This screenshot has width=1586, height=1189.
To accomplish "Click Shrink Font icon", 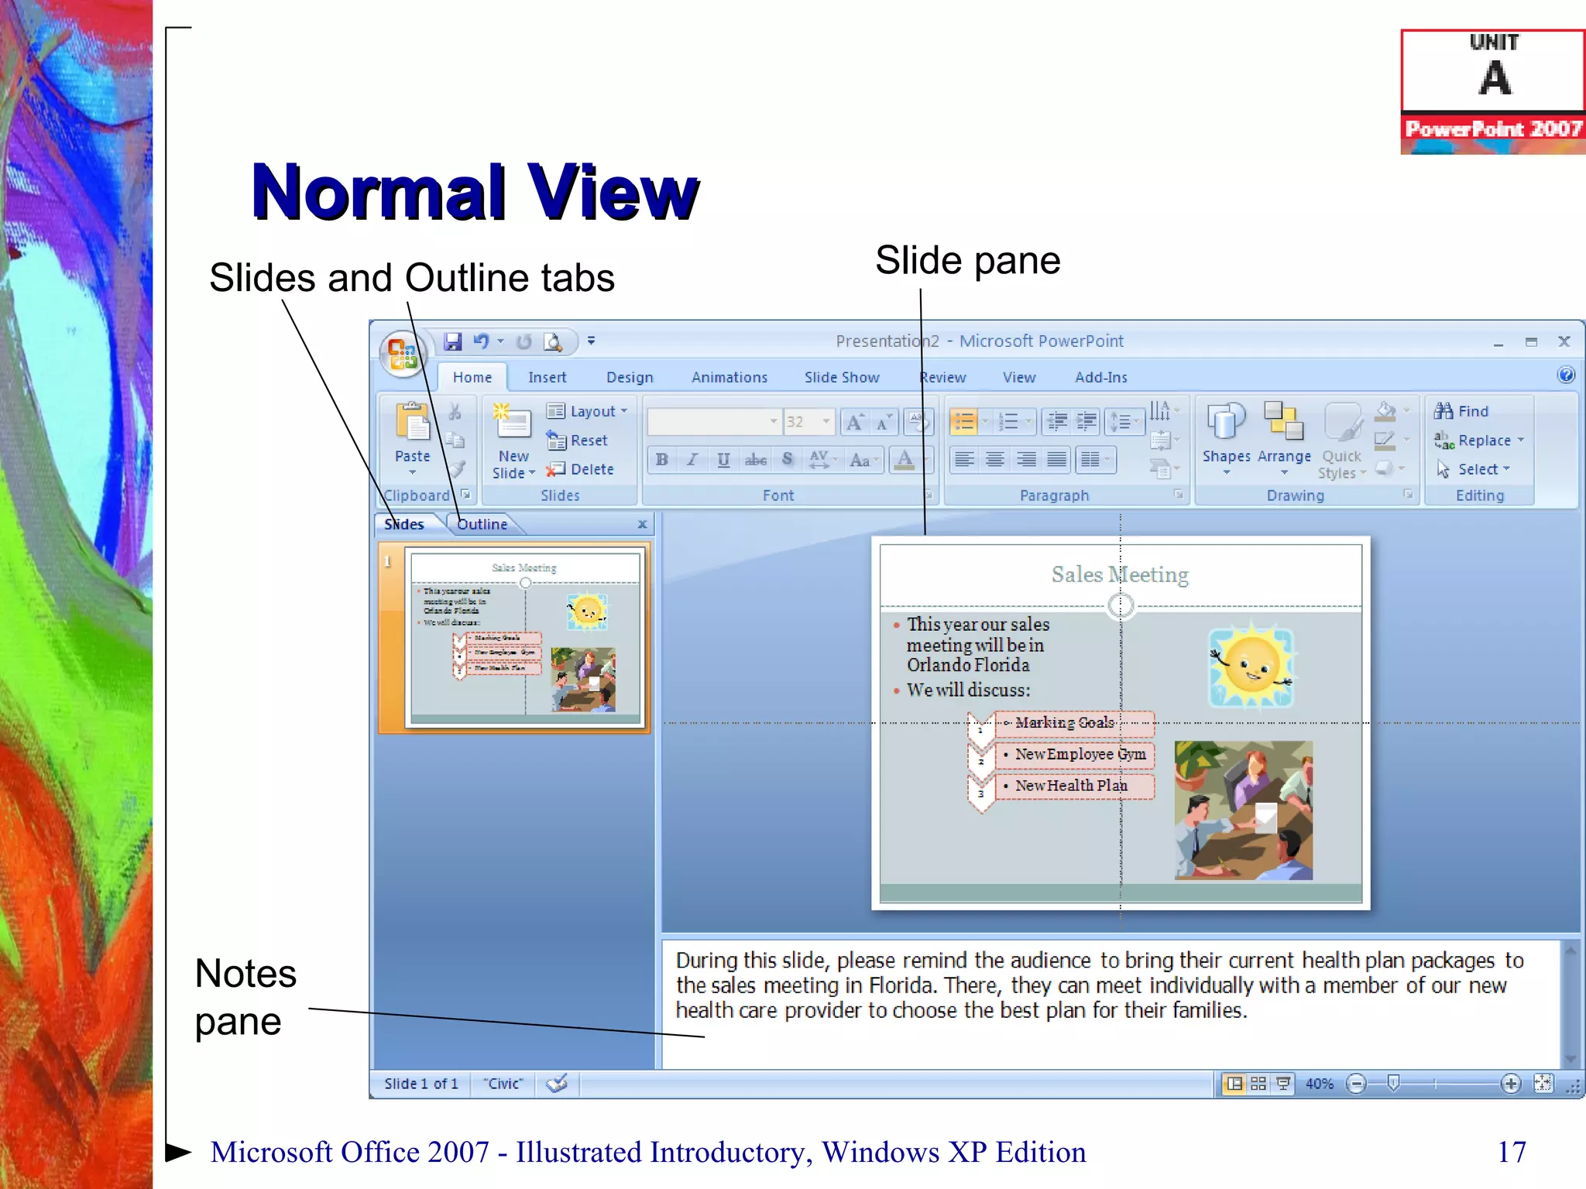I will click(884, 422).
